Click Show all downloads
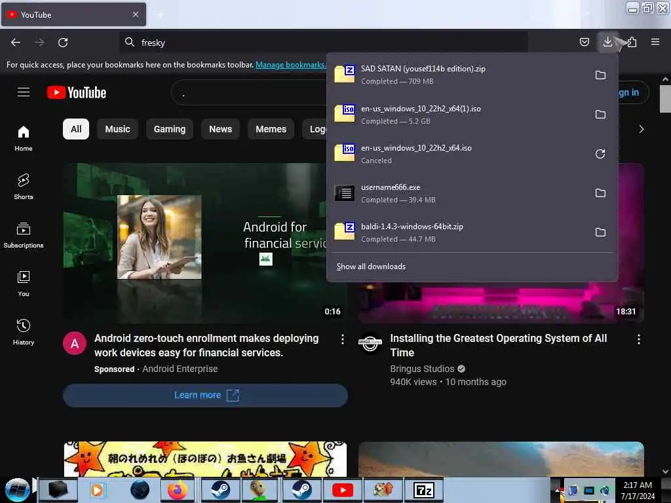This screenshot has width=671, height=503. click(x=371, y=267)
